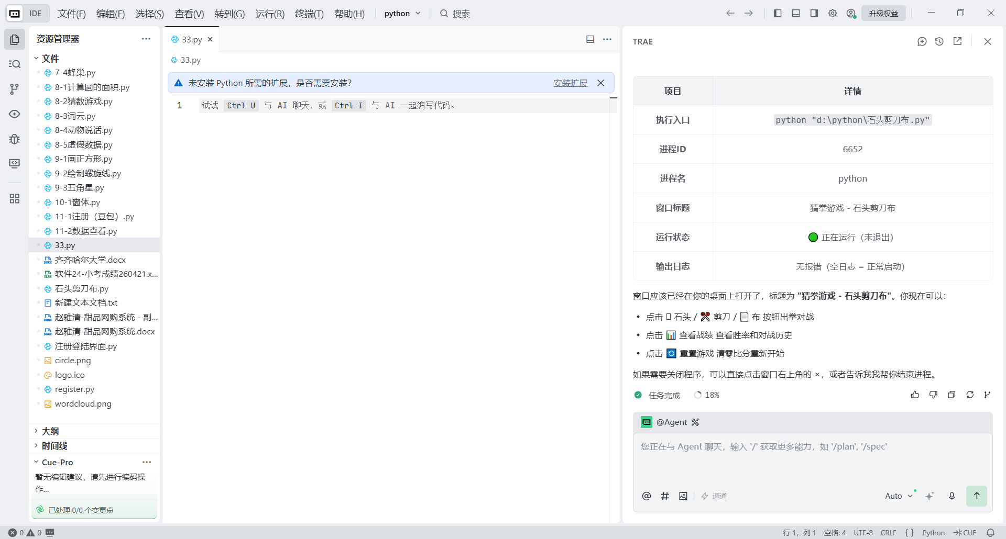Open the debug bug icon in sidebar
Image resolution: width=1006 pixels, height=539 pixels.
point(15,139)
